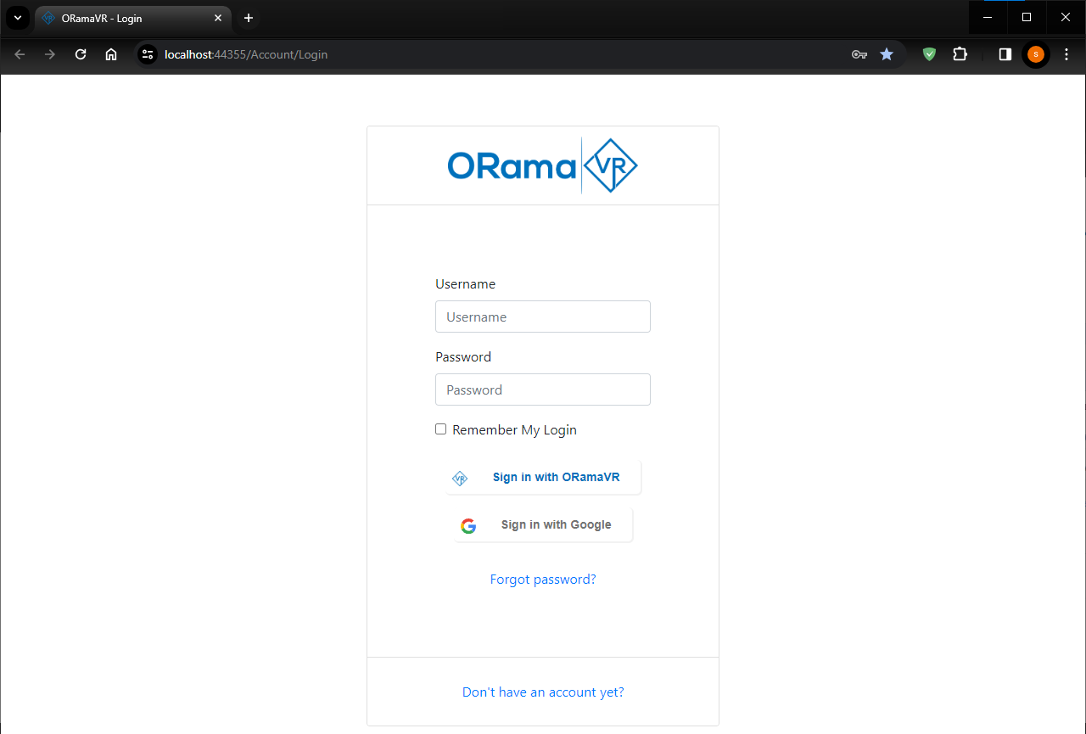Click the bookmark star icon
Image resolution: width=1086 pixels, height=734 pixels.
coord(887,54)
